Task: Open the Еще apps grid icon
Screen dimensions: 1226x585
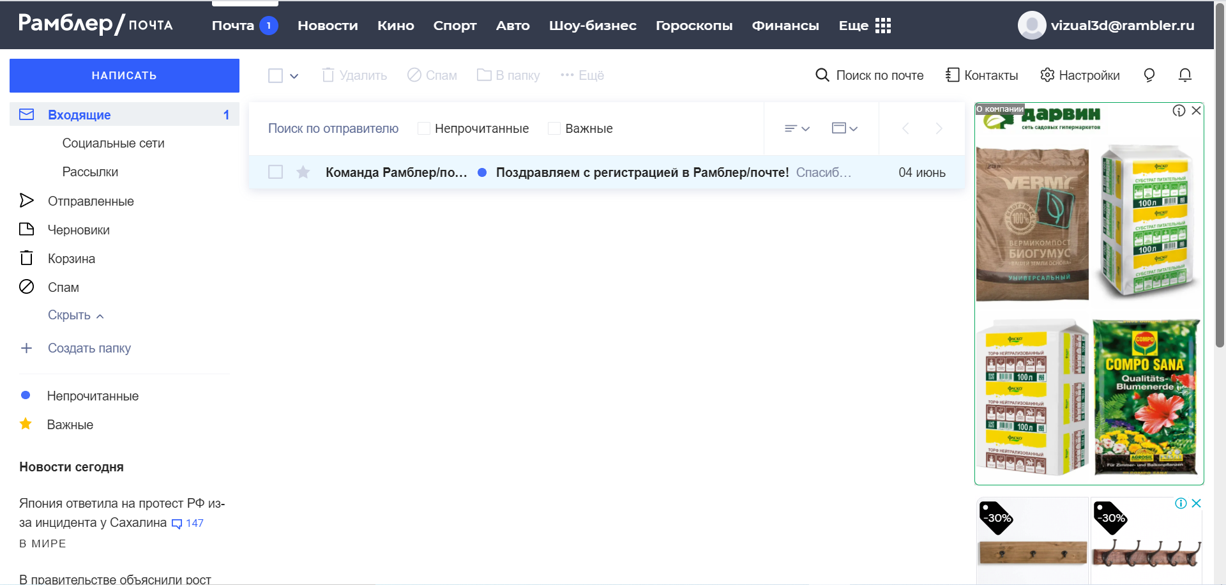Action: click(883, 26)
